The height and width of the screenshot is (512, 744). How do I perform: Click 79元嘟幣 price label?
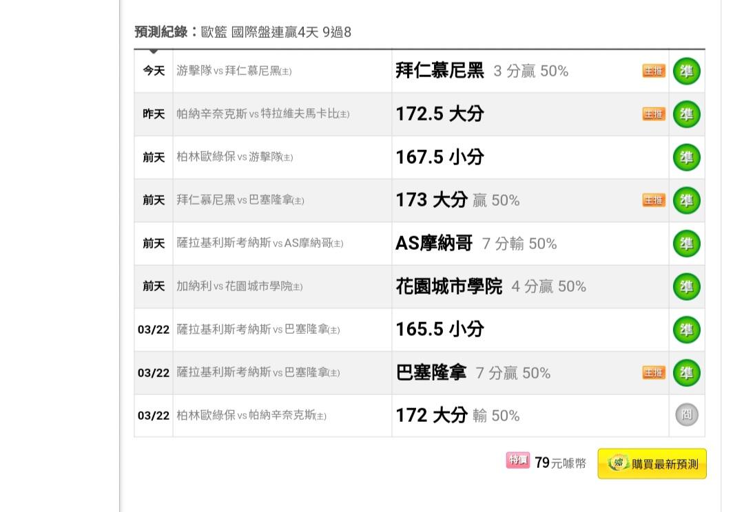coord(560,462)
